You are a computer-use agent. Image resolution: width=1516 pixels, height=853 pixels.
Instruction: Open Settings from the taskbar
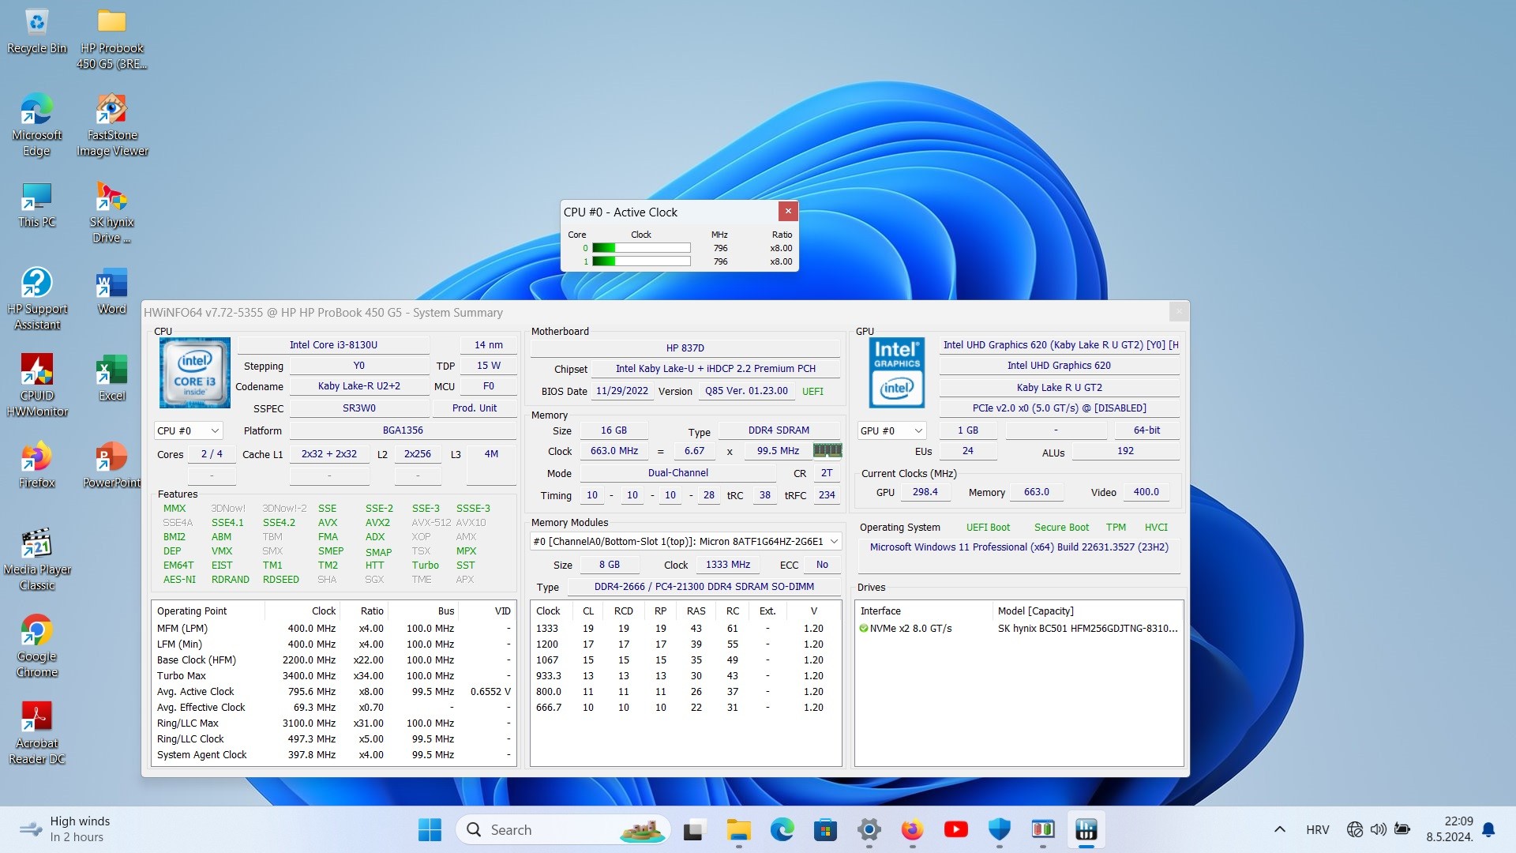869,829
